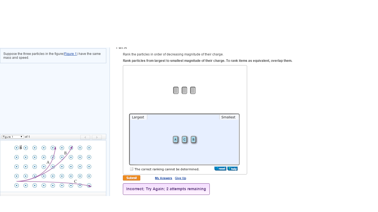Open the Figure 1 hyperlink in problem statement
The height and width of the screenshot is (212, 378).
[x=70, y=54]
